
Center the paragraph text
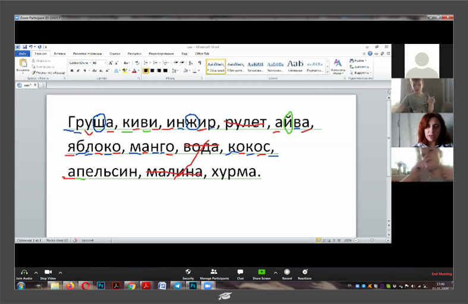pyautogui.click(x=152, y=71)
